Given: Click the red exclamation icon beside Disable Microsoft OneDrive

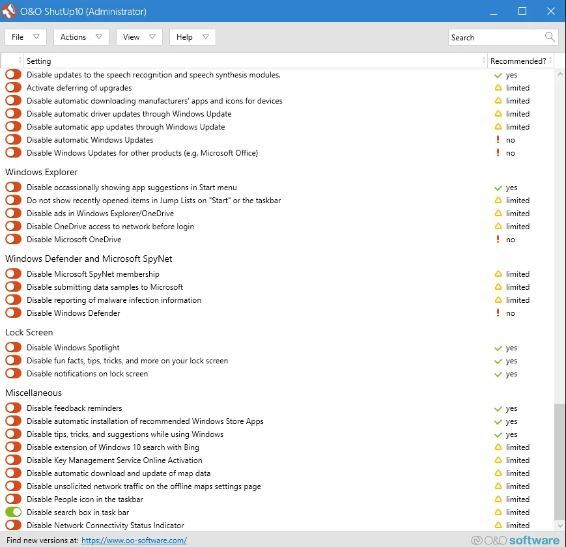Looking at the screenshot, I should click(x=498, y=239).
